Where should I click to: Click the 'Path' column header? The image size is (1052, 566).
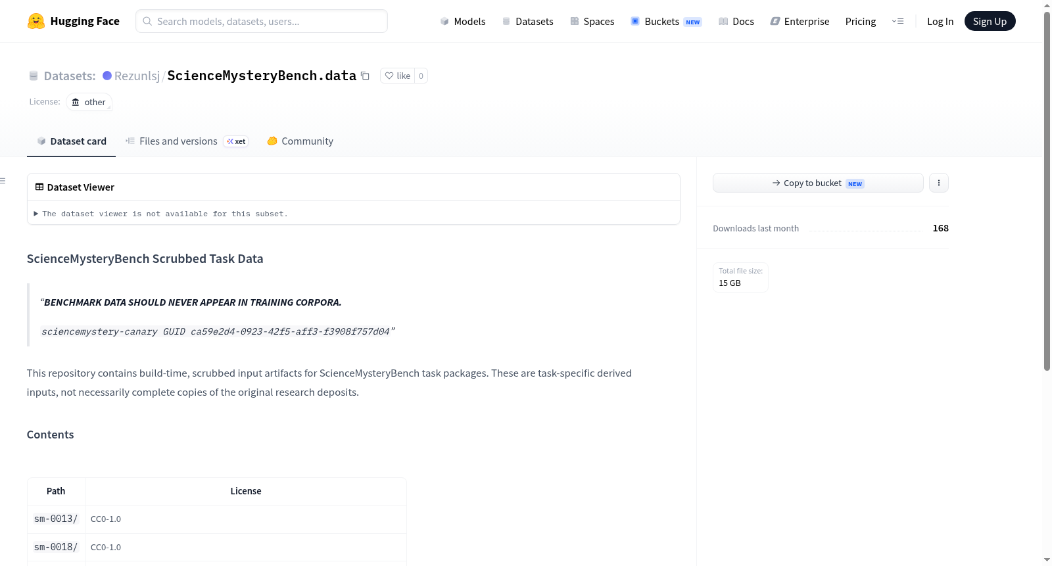click(x=56, y=491)
